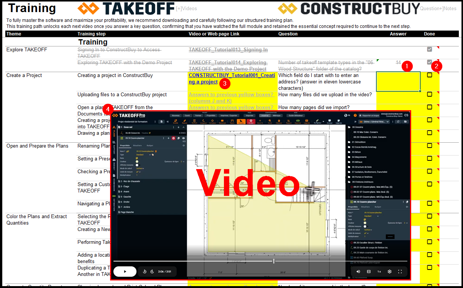463x288 pixels.
Task: Toggle visibility eye of 09.10 Couvre-plancher
Action: click(x=183, y=139)
